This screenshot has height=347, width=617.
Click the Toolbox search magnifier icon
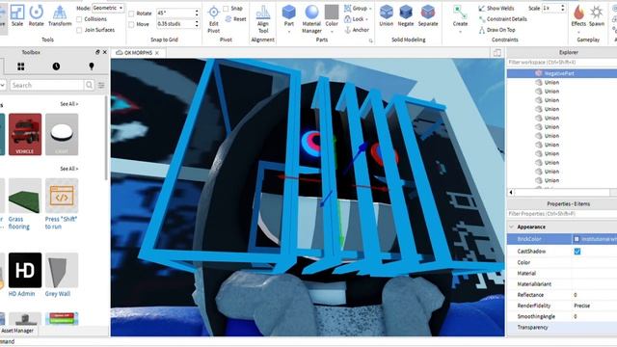[x=89, y=85]
